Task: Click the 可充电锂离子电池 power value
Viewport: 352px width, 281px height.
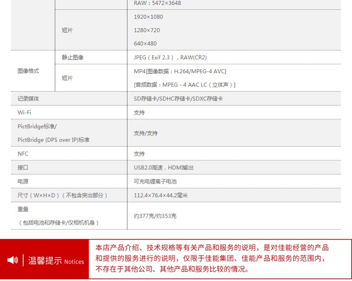Action: pos(155,182)
